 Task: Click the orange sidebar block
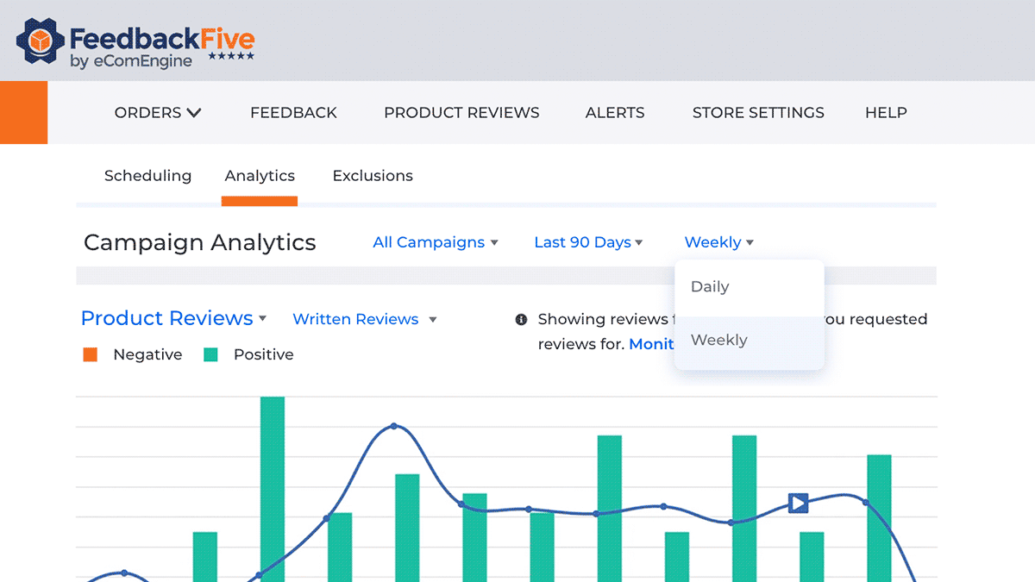(x=23, y=113)
